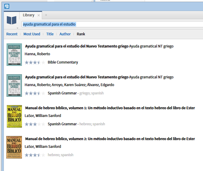203x171 pixels.
Task: Set star rating for the Bible Commentary entry
Action: coord(35,62)
